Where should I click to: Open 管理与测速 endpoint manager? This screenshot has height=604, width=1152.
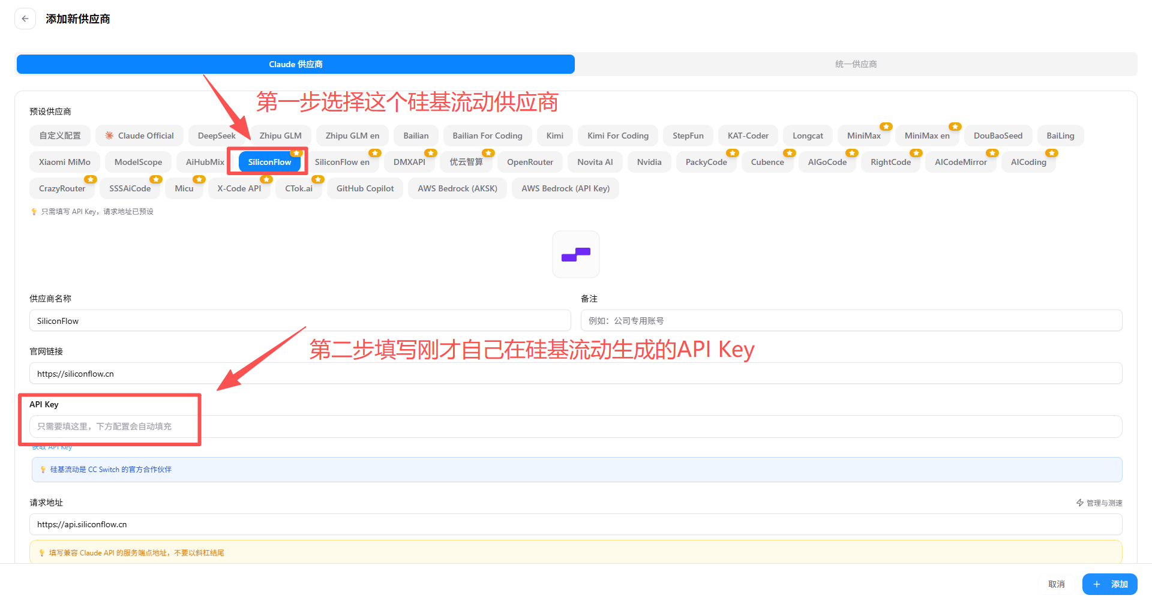(x=1099, y=503)
